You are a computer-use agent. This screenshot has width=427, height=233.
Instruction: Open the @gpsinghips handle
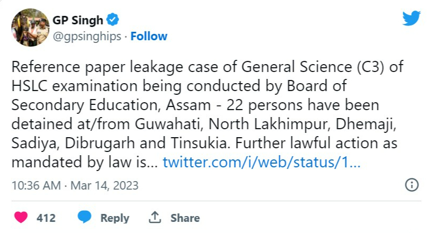coord(86,36)
